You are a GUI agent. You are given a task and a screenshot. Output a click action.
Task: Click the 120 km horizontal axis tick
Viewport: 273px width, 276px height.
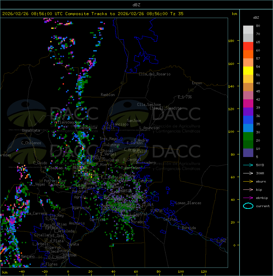204,272
